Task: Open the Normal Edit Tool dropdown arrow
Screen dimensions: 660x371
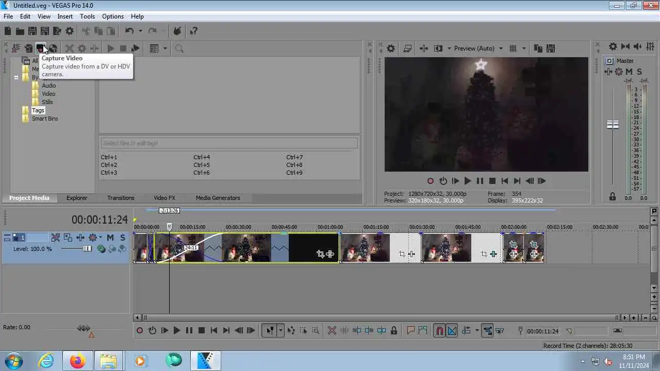Action: (280, 331)
